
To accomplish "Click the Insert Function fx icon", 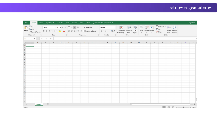I will [x=50, y=39].
